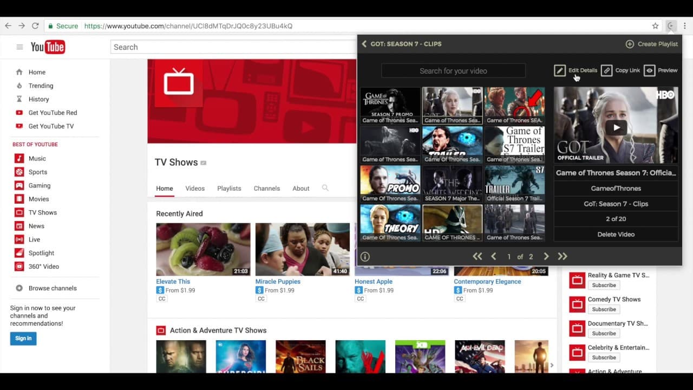The height and width of the screenshot is (390, 693).
Task: Click the info icon in popup footer
Action: (x=365, y=257)
